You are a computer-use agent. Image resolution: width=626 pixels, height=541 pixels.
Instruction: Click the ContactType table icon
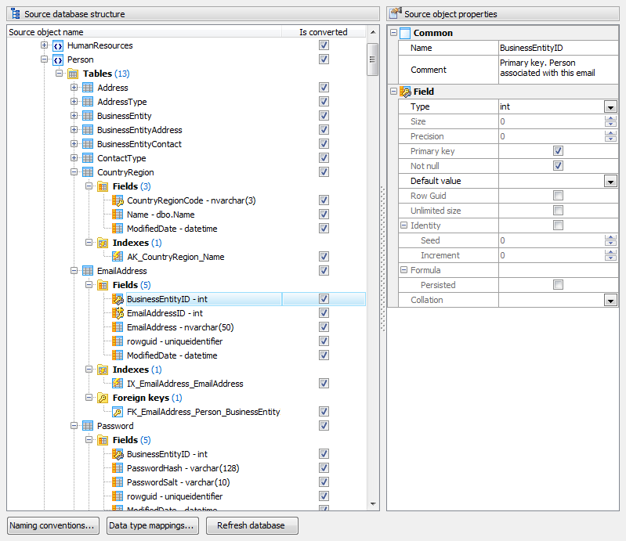(x=88, y=158)
